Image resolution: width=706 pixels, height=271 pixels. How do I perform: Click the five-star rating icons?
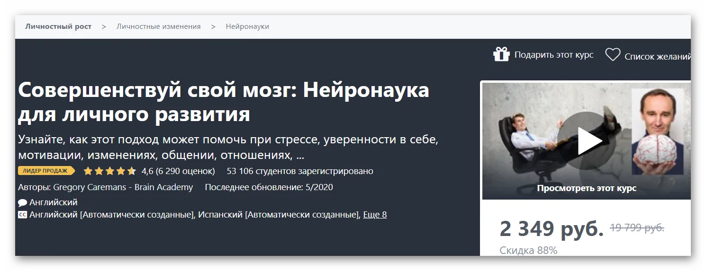109,171
